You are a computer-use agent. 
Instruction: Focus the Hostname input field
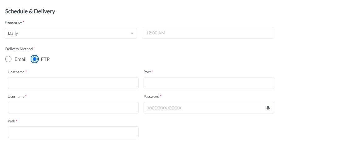[73, 83]
